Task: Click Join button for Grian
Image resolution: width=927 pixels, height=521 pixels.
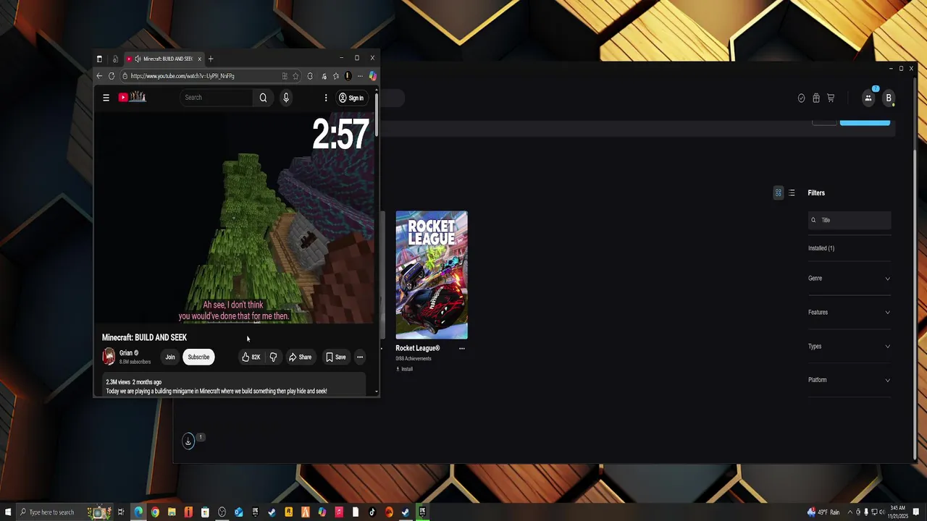Action: 170,357
